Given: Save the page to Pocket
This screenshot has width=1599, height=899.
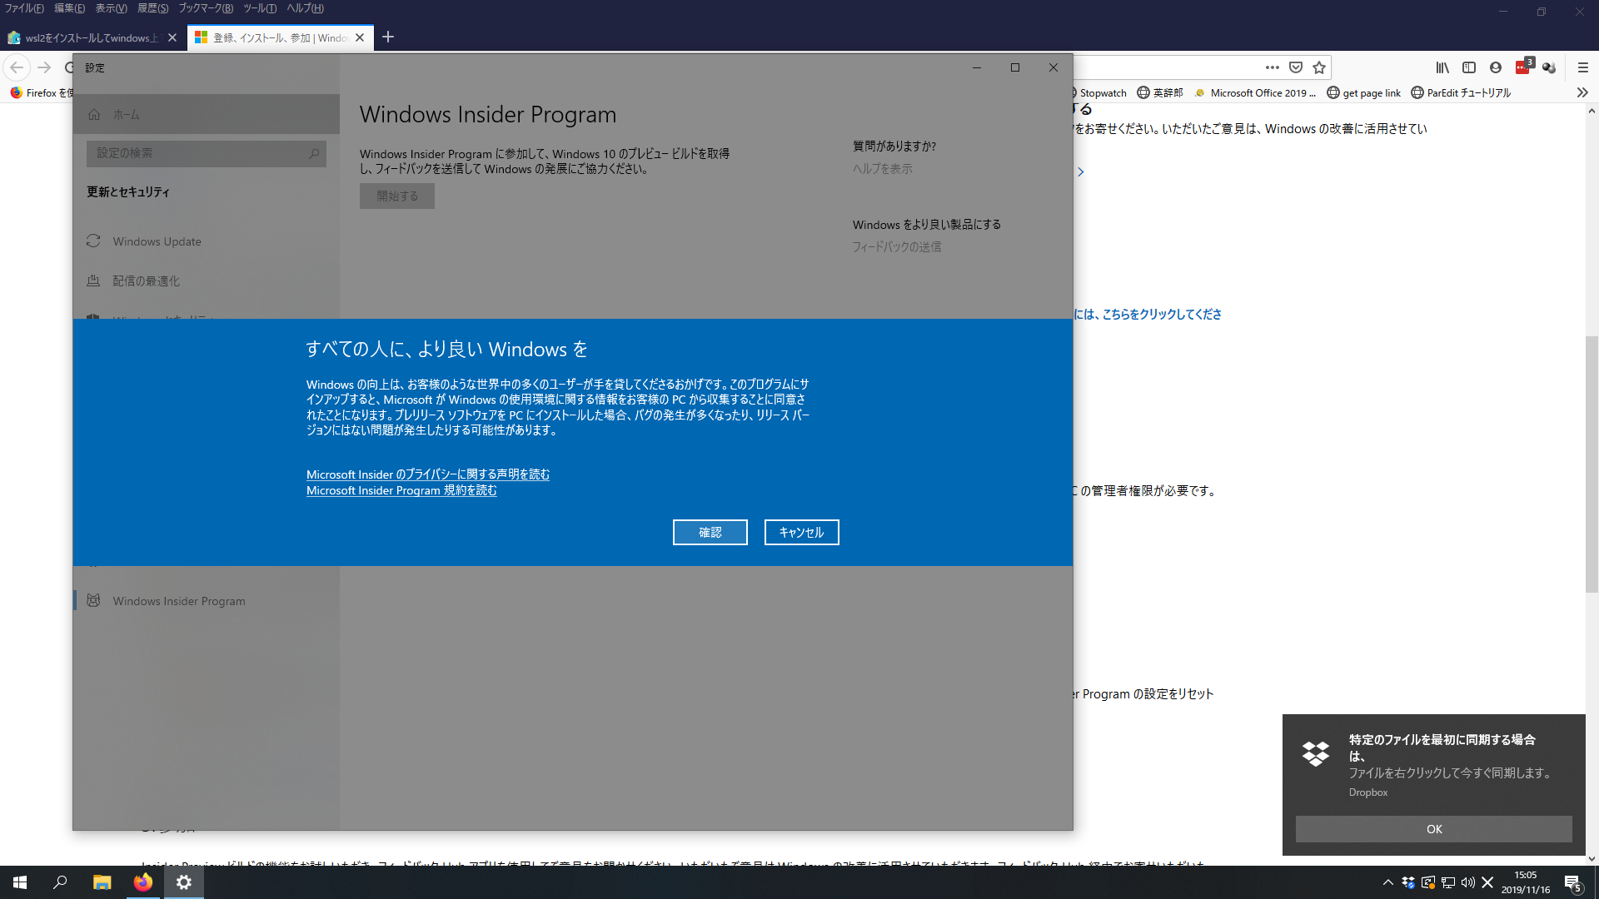Looking at the screenshot, I should (x=1296, y=67).
